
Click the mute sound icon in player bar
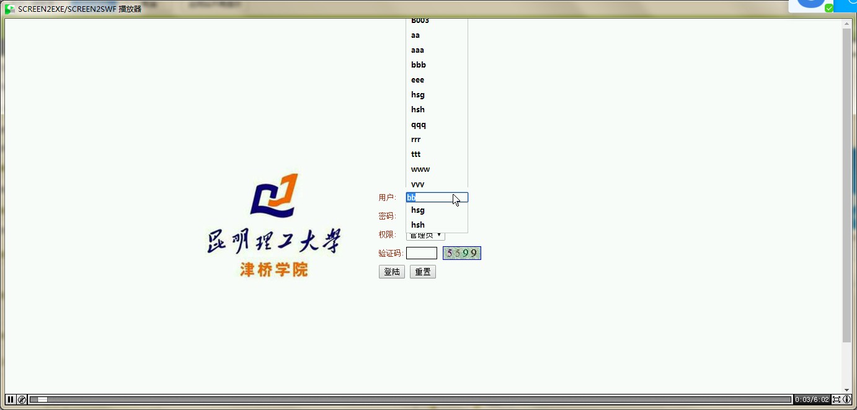(22, 399)
